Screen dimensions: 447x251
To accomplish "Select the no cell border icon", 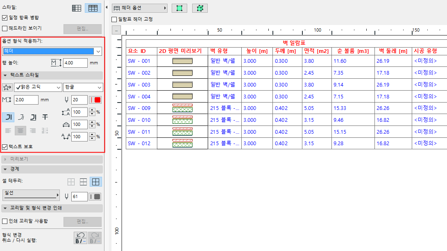I will [71, 182].
